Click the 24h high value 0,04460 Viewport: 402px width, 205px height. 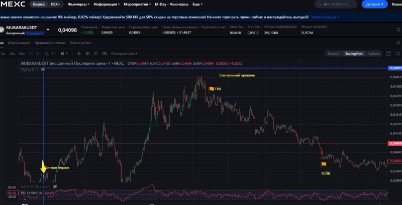click(235, 33)
